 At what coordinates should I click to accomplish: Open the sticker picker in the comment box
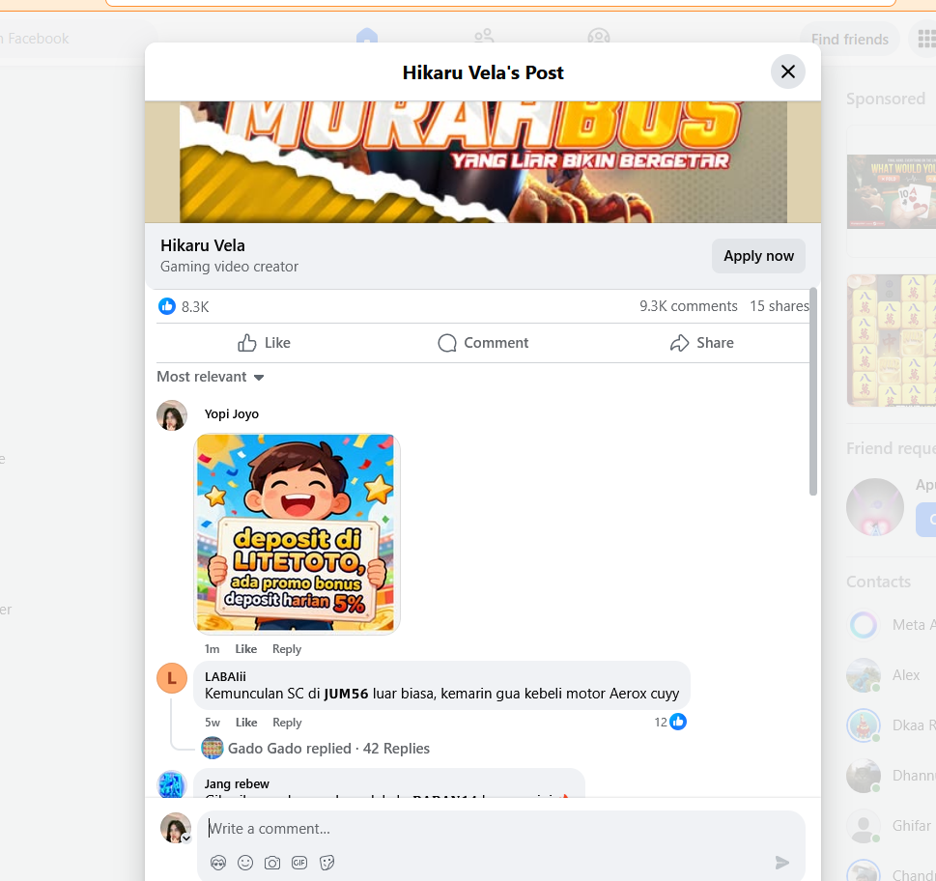coord(326,863)
